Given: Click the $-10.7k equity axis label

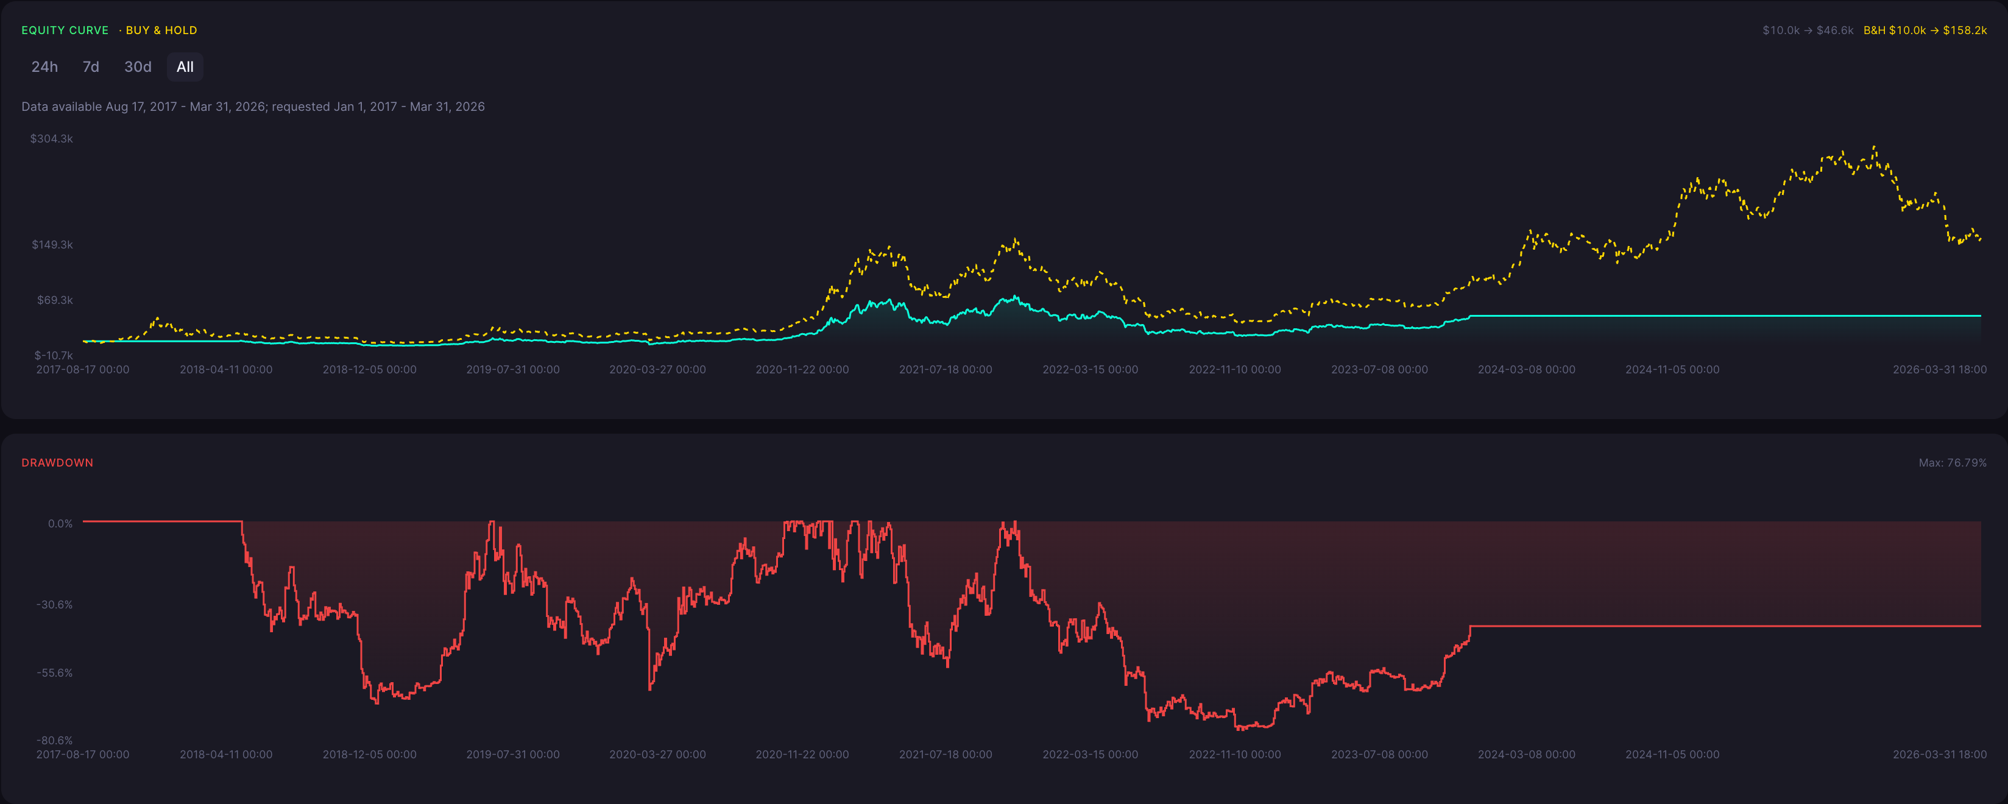Looking at the screenshot, I should [54, 355].
